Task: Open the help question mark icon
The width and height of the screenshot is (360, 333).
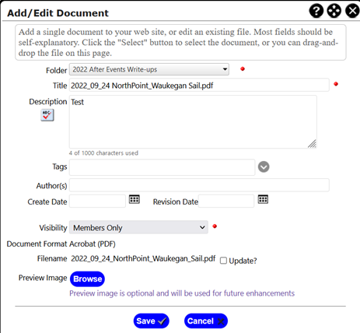Action: click(316, 11)
